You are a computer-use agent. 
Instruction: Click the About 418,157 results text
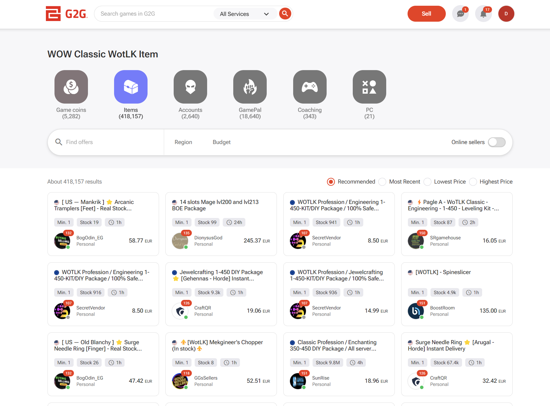tap(75, 182)
